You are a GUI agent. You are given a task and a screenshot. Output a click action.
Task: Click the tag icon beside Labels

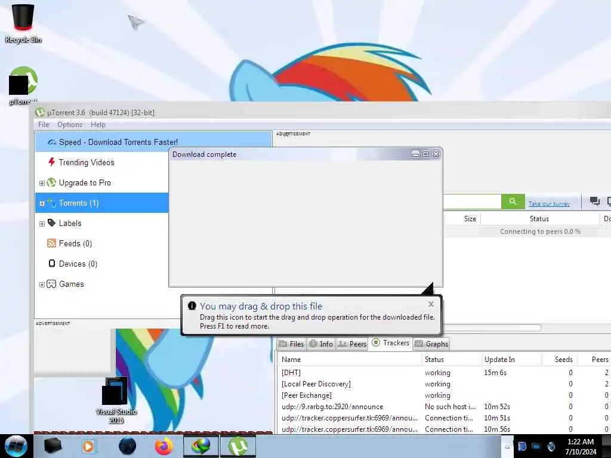(x=51, y=223)
